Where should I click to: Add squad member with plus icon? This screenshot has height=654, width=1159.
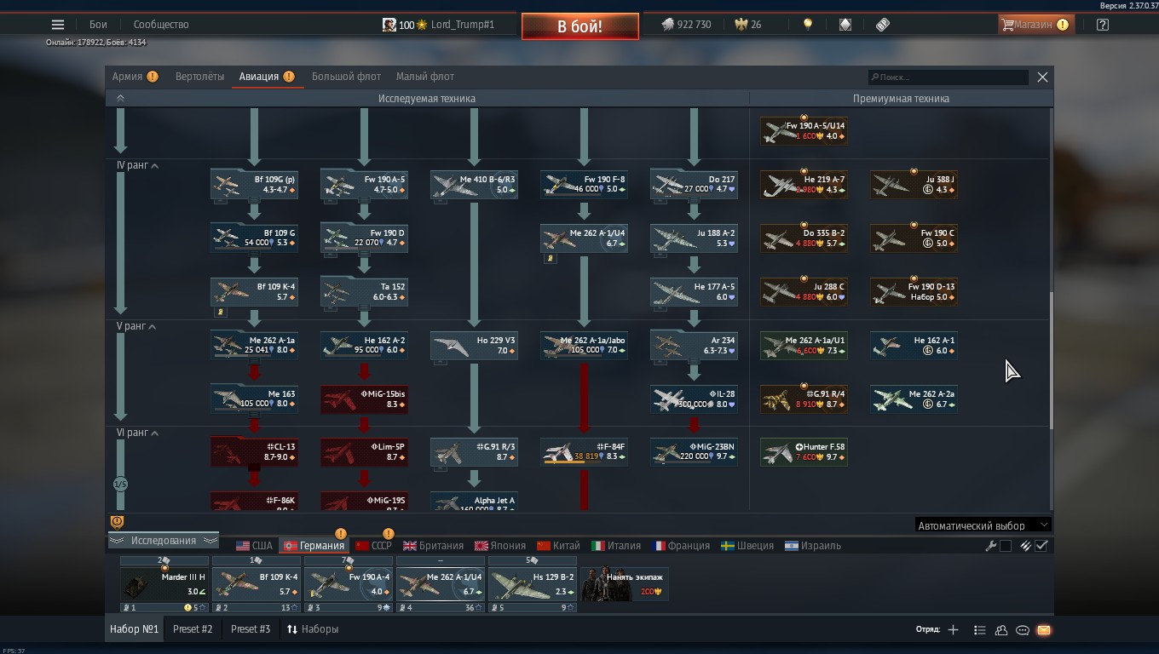point(953,630)
